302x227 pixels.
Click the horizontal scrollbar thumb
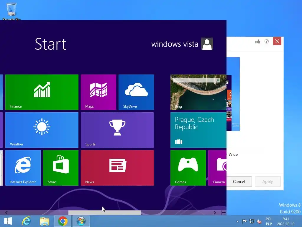click(x=104, y=213)
